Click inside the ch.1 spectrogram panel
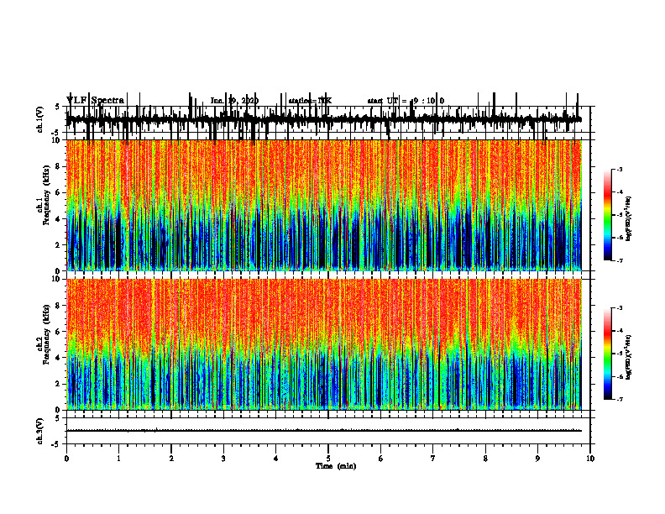Viewport: 665px width, 514px height. 323,205
